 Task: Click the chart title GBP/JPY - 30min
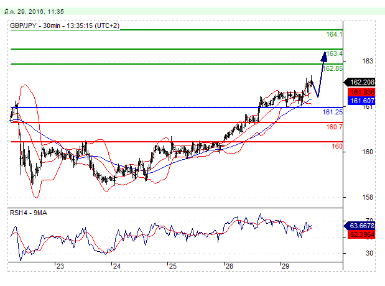65,25
